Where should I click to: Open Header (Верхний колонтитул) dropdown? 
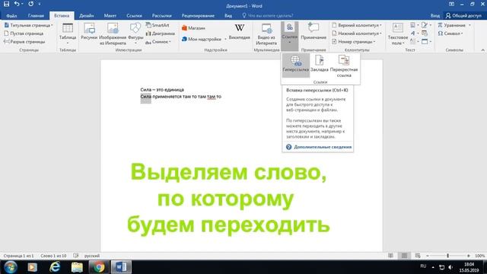pyautogui.click(x=357, y=25)
